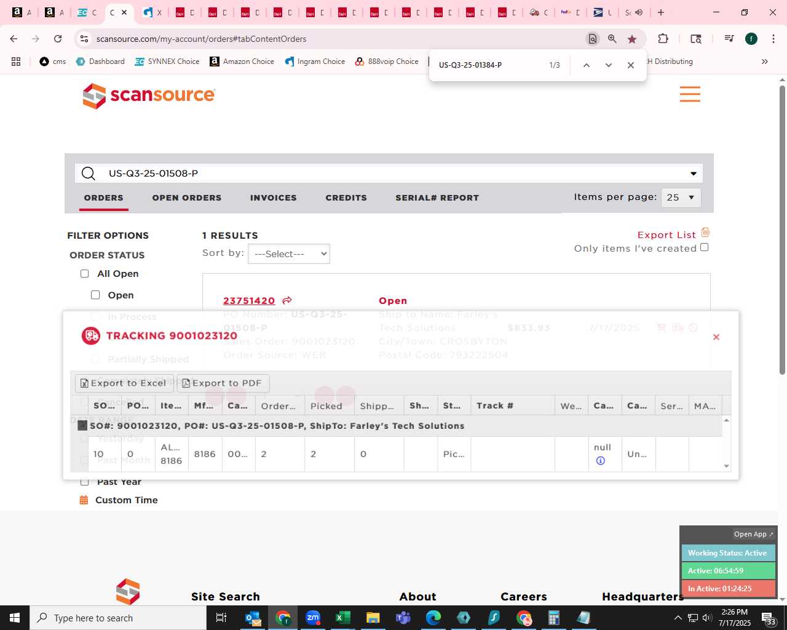Viewport: 787px width, 630px height.
Task: Check the Open order status box
Action: 95,295
